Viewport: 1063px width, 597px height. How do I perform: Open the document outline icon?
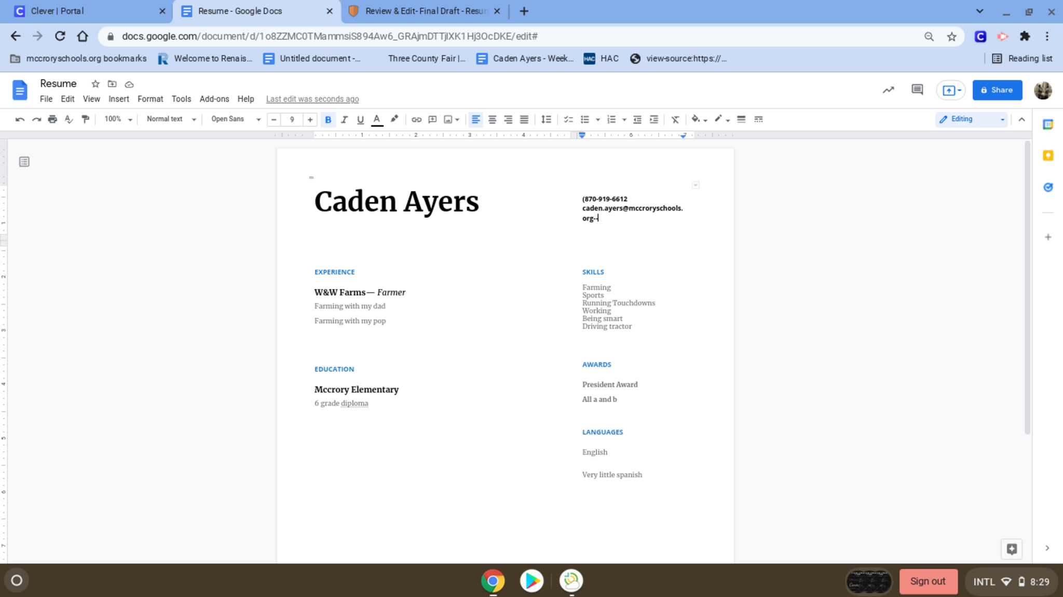tap(24, 162)
